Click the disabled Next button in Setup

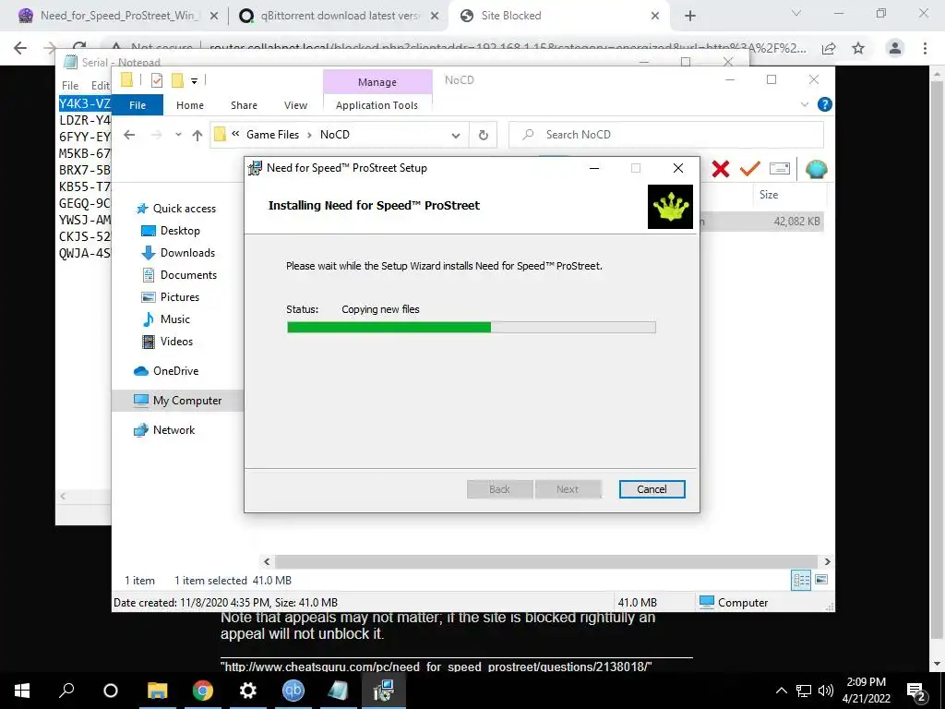(568, 489)
